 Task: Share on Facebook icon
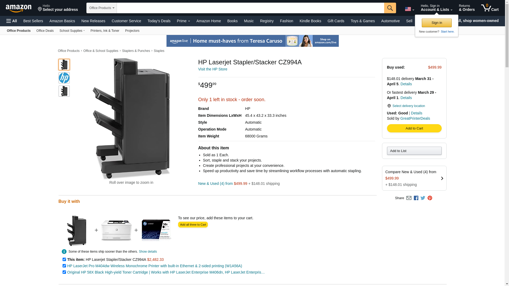tap(416, 198)
